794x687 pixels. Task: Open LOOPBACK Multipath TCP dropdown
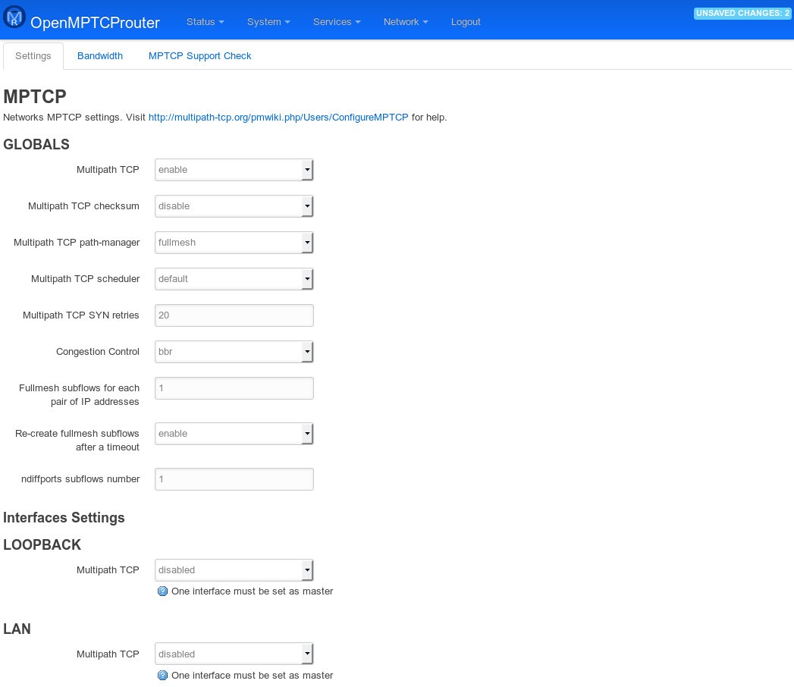pyautogui.click(x=234, y=570)
